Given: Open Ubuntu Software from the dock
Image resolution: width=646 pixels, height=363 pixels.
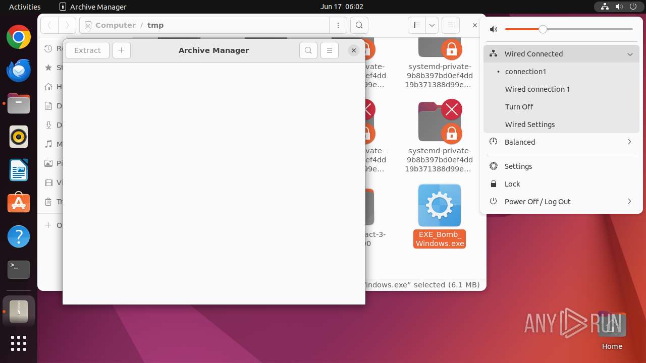Looking at the screenshot, I should pos(19,203).
